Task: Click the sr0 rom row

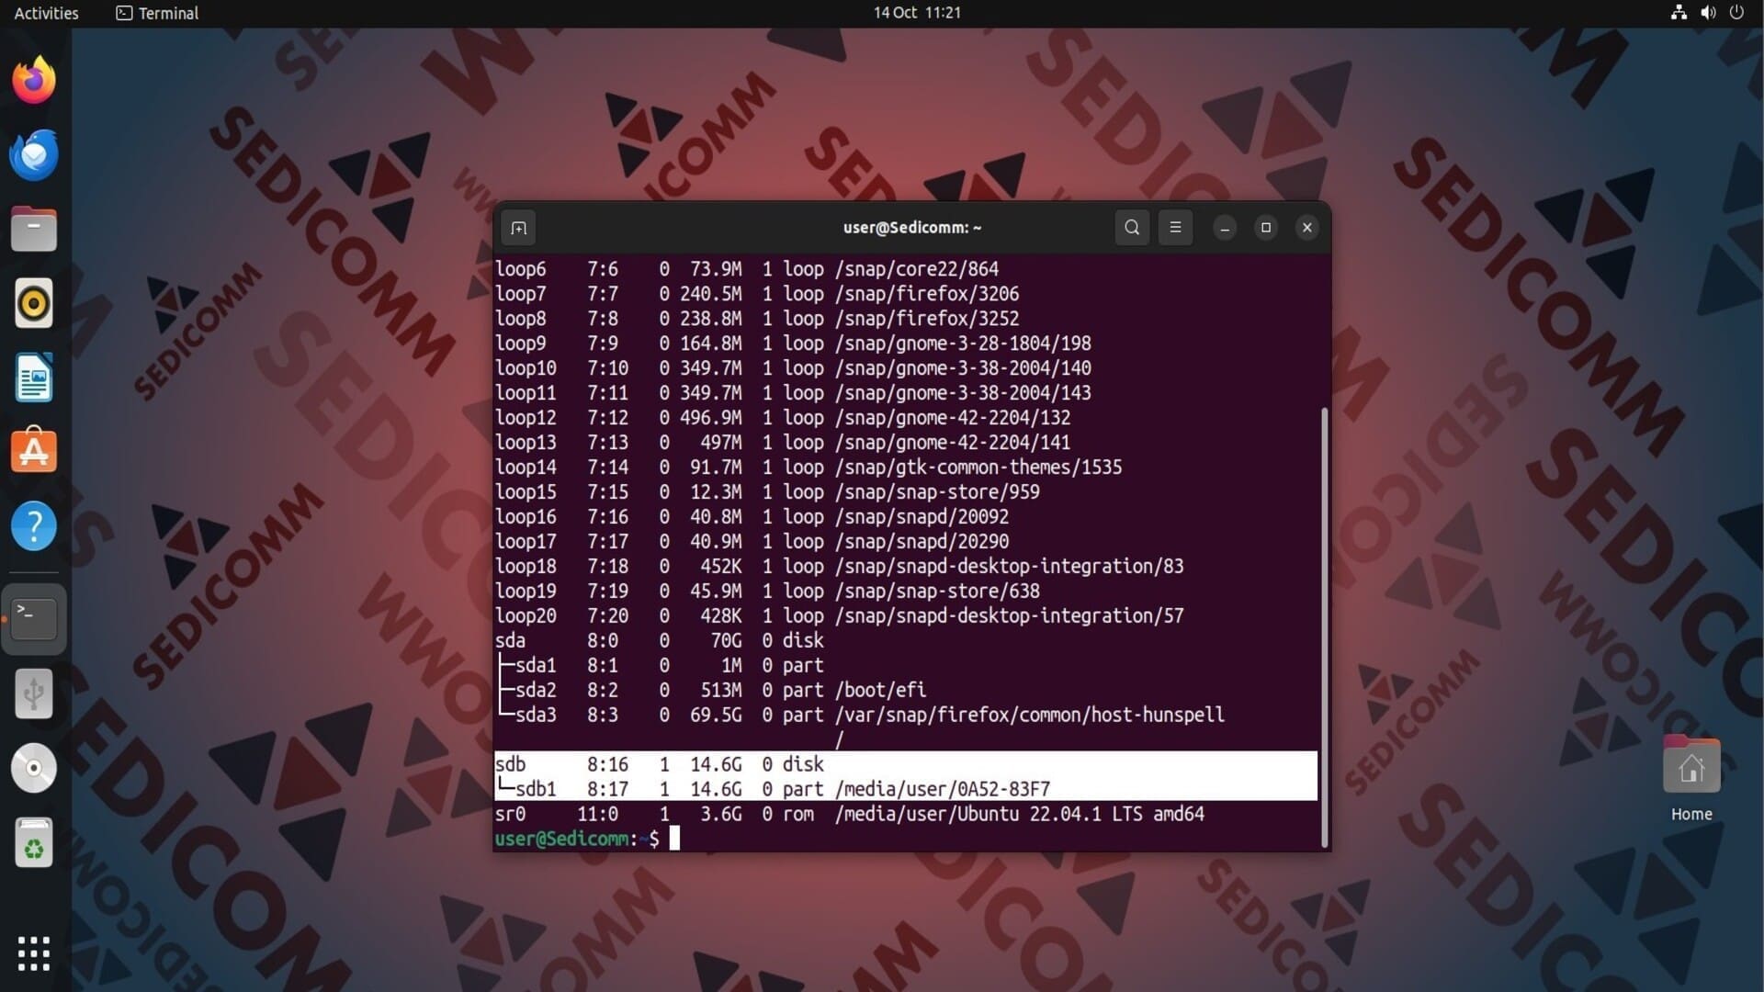Action: (850, 814)
